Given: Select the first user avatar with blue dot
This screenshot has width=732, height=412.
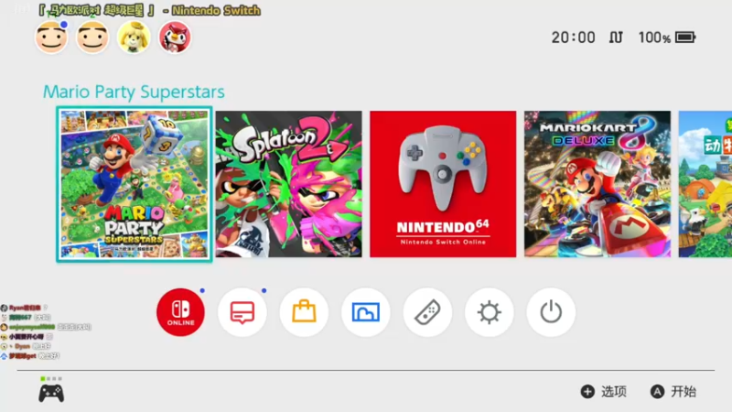Looking at the screenshot, I should [x=51, y=38].
